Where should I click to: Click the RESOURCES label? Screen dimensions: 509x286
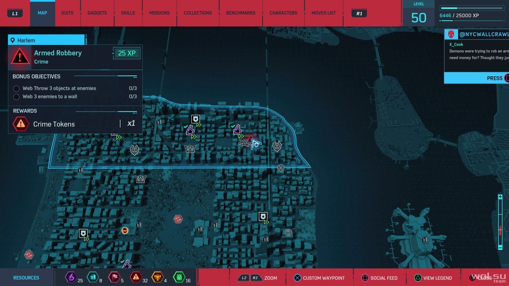[x=26, y=278]
